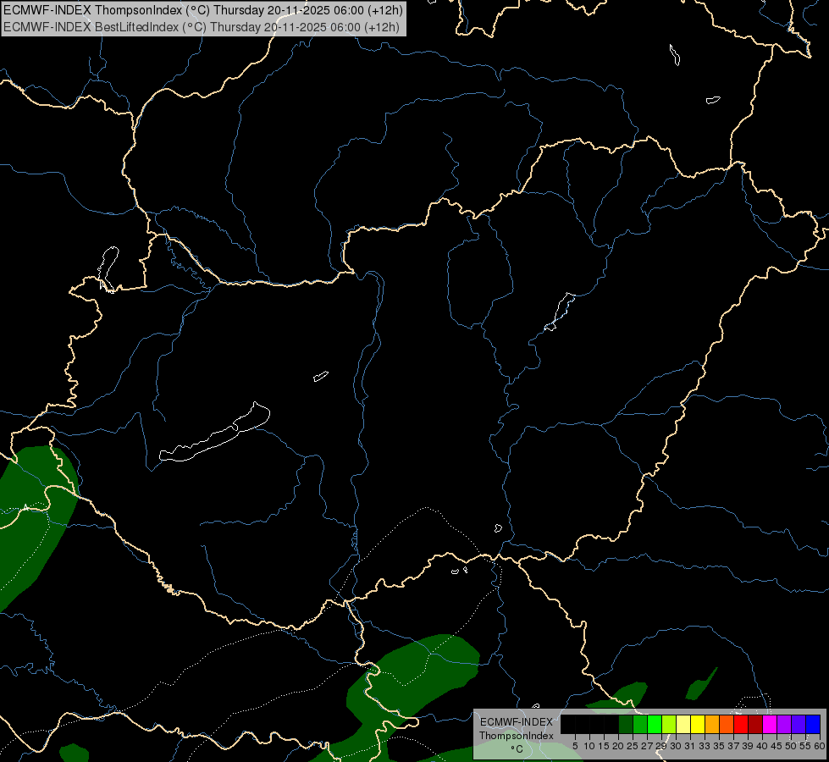Select the orange 33–35 legend swatch

point(712,724)
